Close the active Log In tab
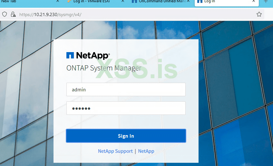This screenshot has width=273, height=166. click(x=254, y=1)
